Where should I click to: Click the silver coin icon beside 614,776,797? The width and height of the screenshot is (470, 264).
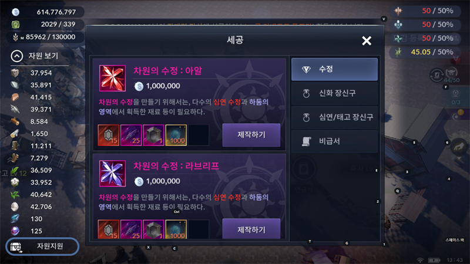(16, 12)
